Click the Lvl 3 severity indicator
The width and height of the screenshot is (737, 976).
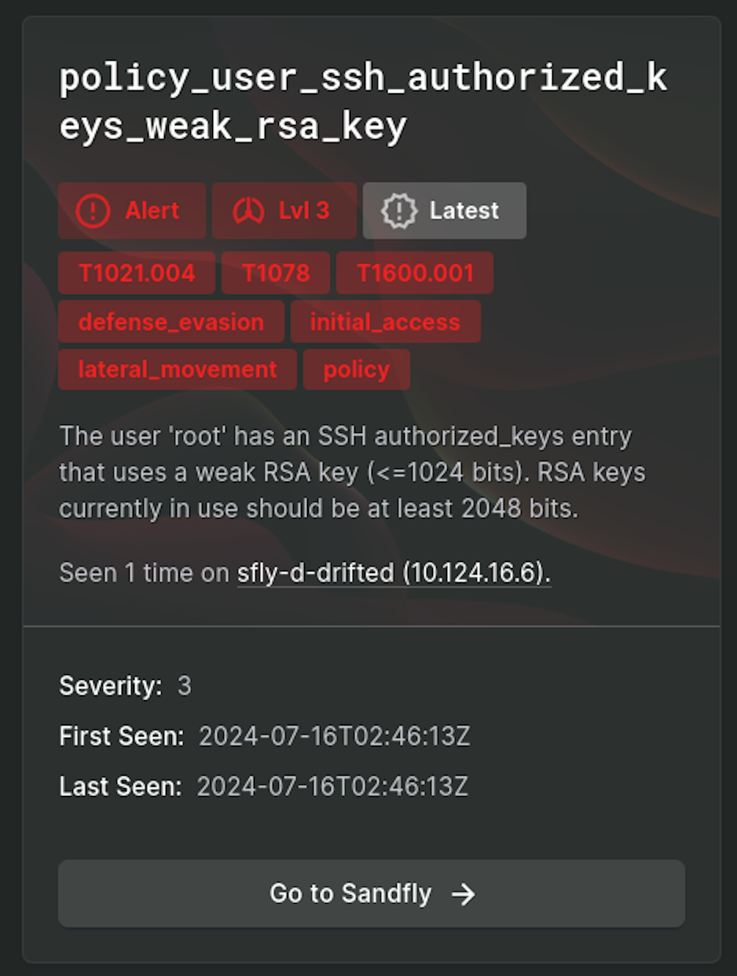pos(284,211)
